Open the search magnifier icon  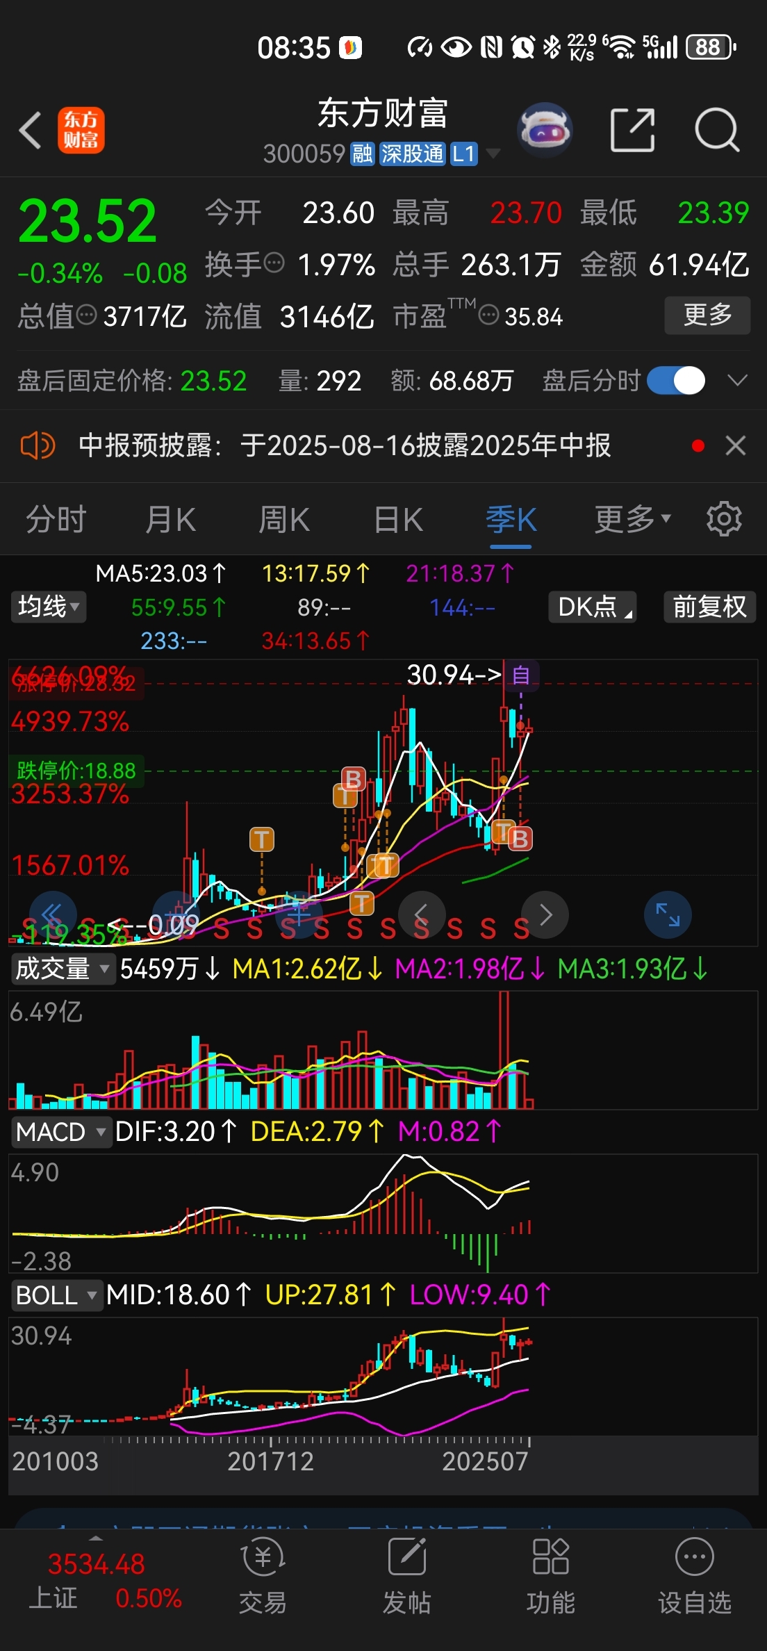point(716,130)
